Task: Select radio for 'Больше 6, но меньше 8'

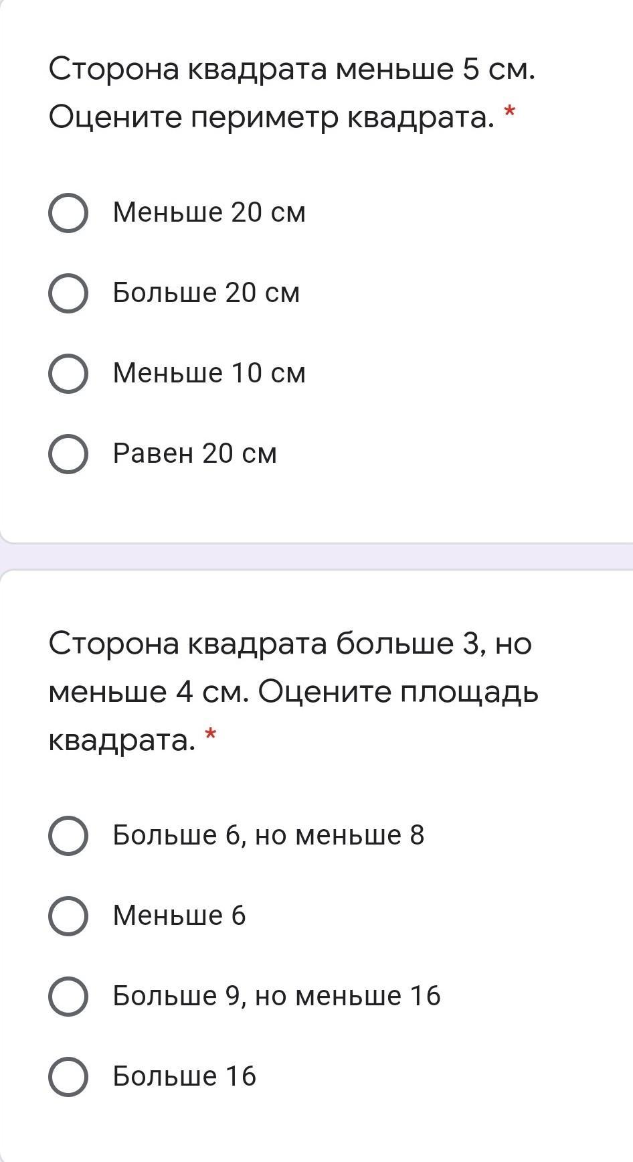Action: tap(68, 836)
